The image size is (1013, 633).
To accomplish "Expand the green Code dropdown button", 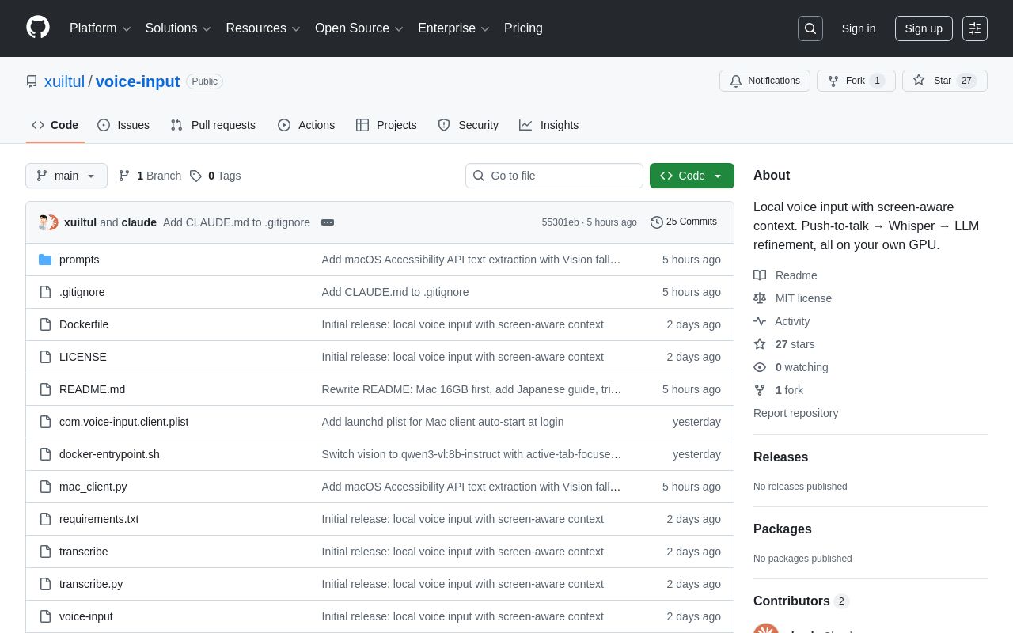I will pyautogui.click(x=692, y=176).
